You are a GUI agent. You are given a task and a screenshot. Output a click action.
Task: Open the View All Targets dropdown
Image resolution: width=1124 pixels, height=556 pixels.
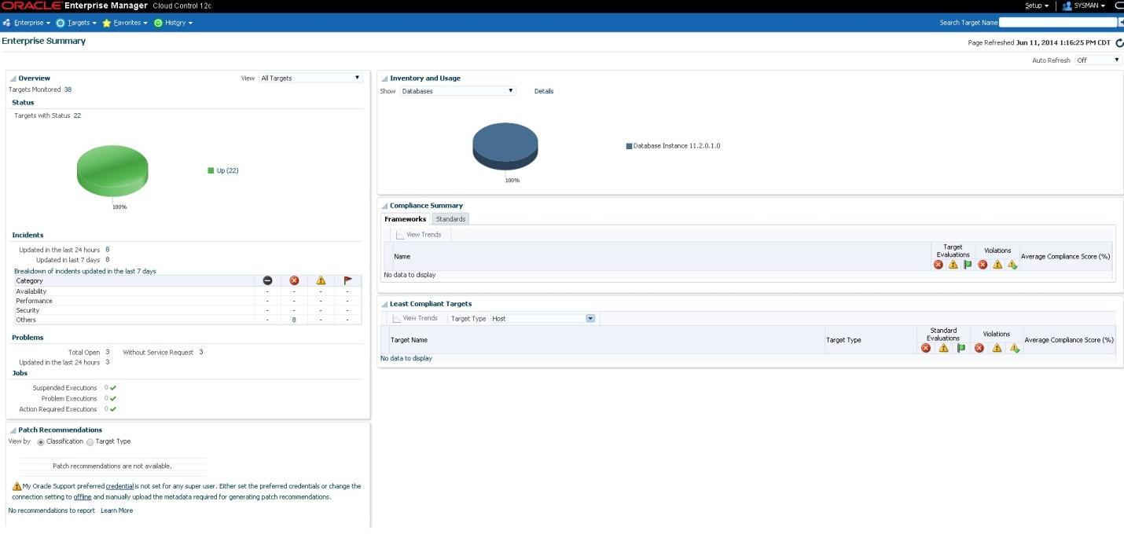310,78
